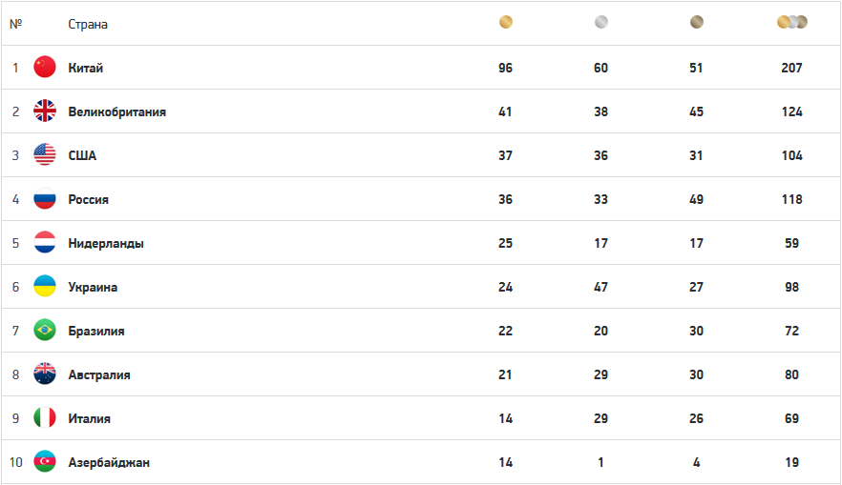The image size is (842, 485).
Task: Click the Azerbaijan flag icon
Action: (x=45, y=462)
